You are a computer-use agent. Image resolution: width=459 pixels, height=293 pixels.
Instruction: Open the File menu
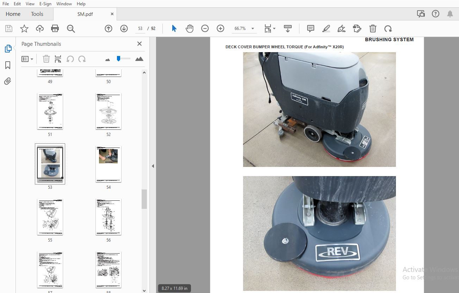tap(6, 4)
